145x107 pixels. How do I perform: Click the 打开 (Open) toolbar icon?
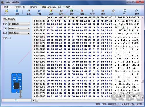(6, 12)
